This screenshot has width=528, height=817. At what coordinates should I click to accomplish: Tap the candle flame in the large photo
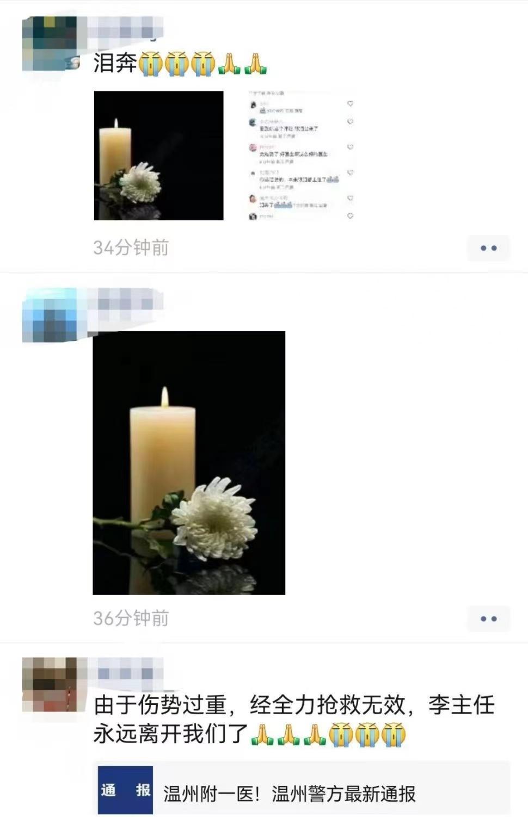pos(164,397)
